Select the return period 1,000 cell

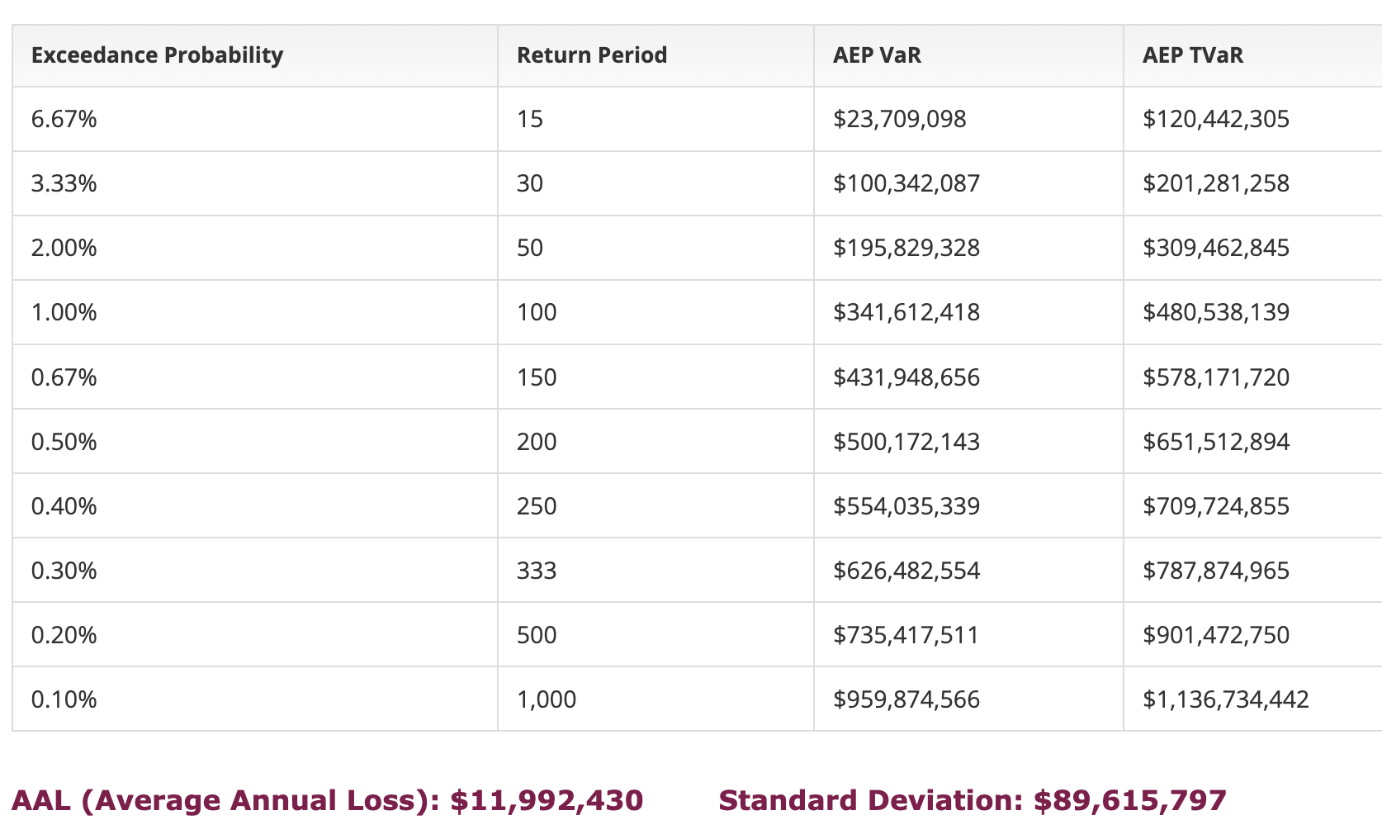[x=547, y=699]
